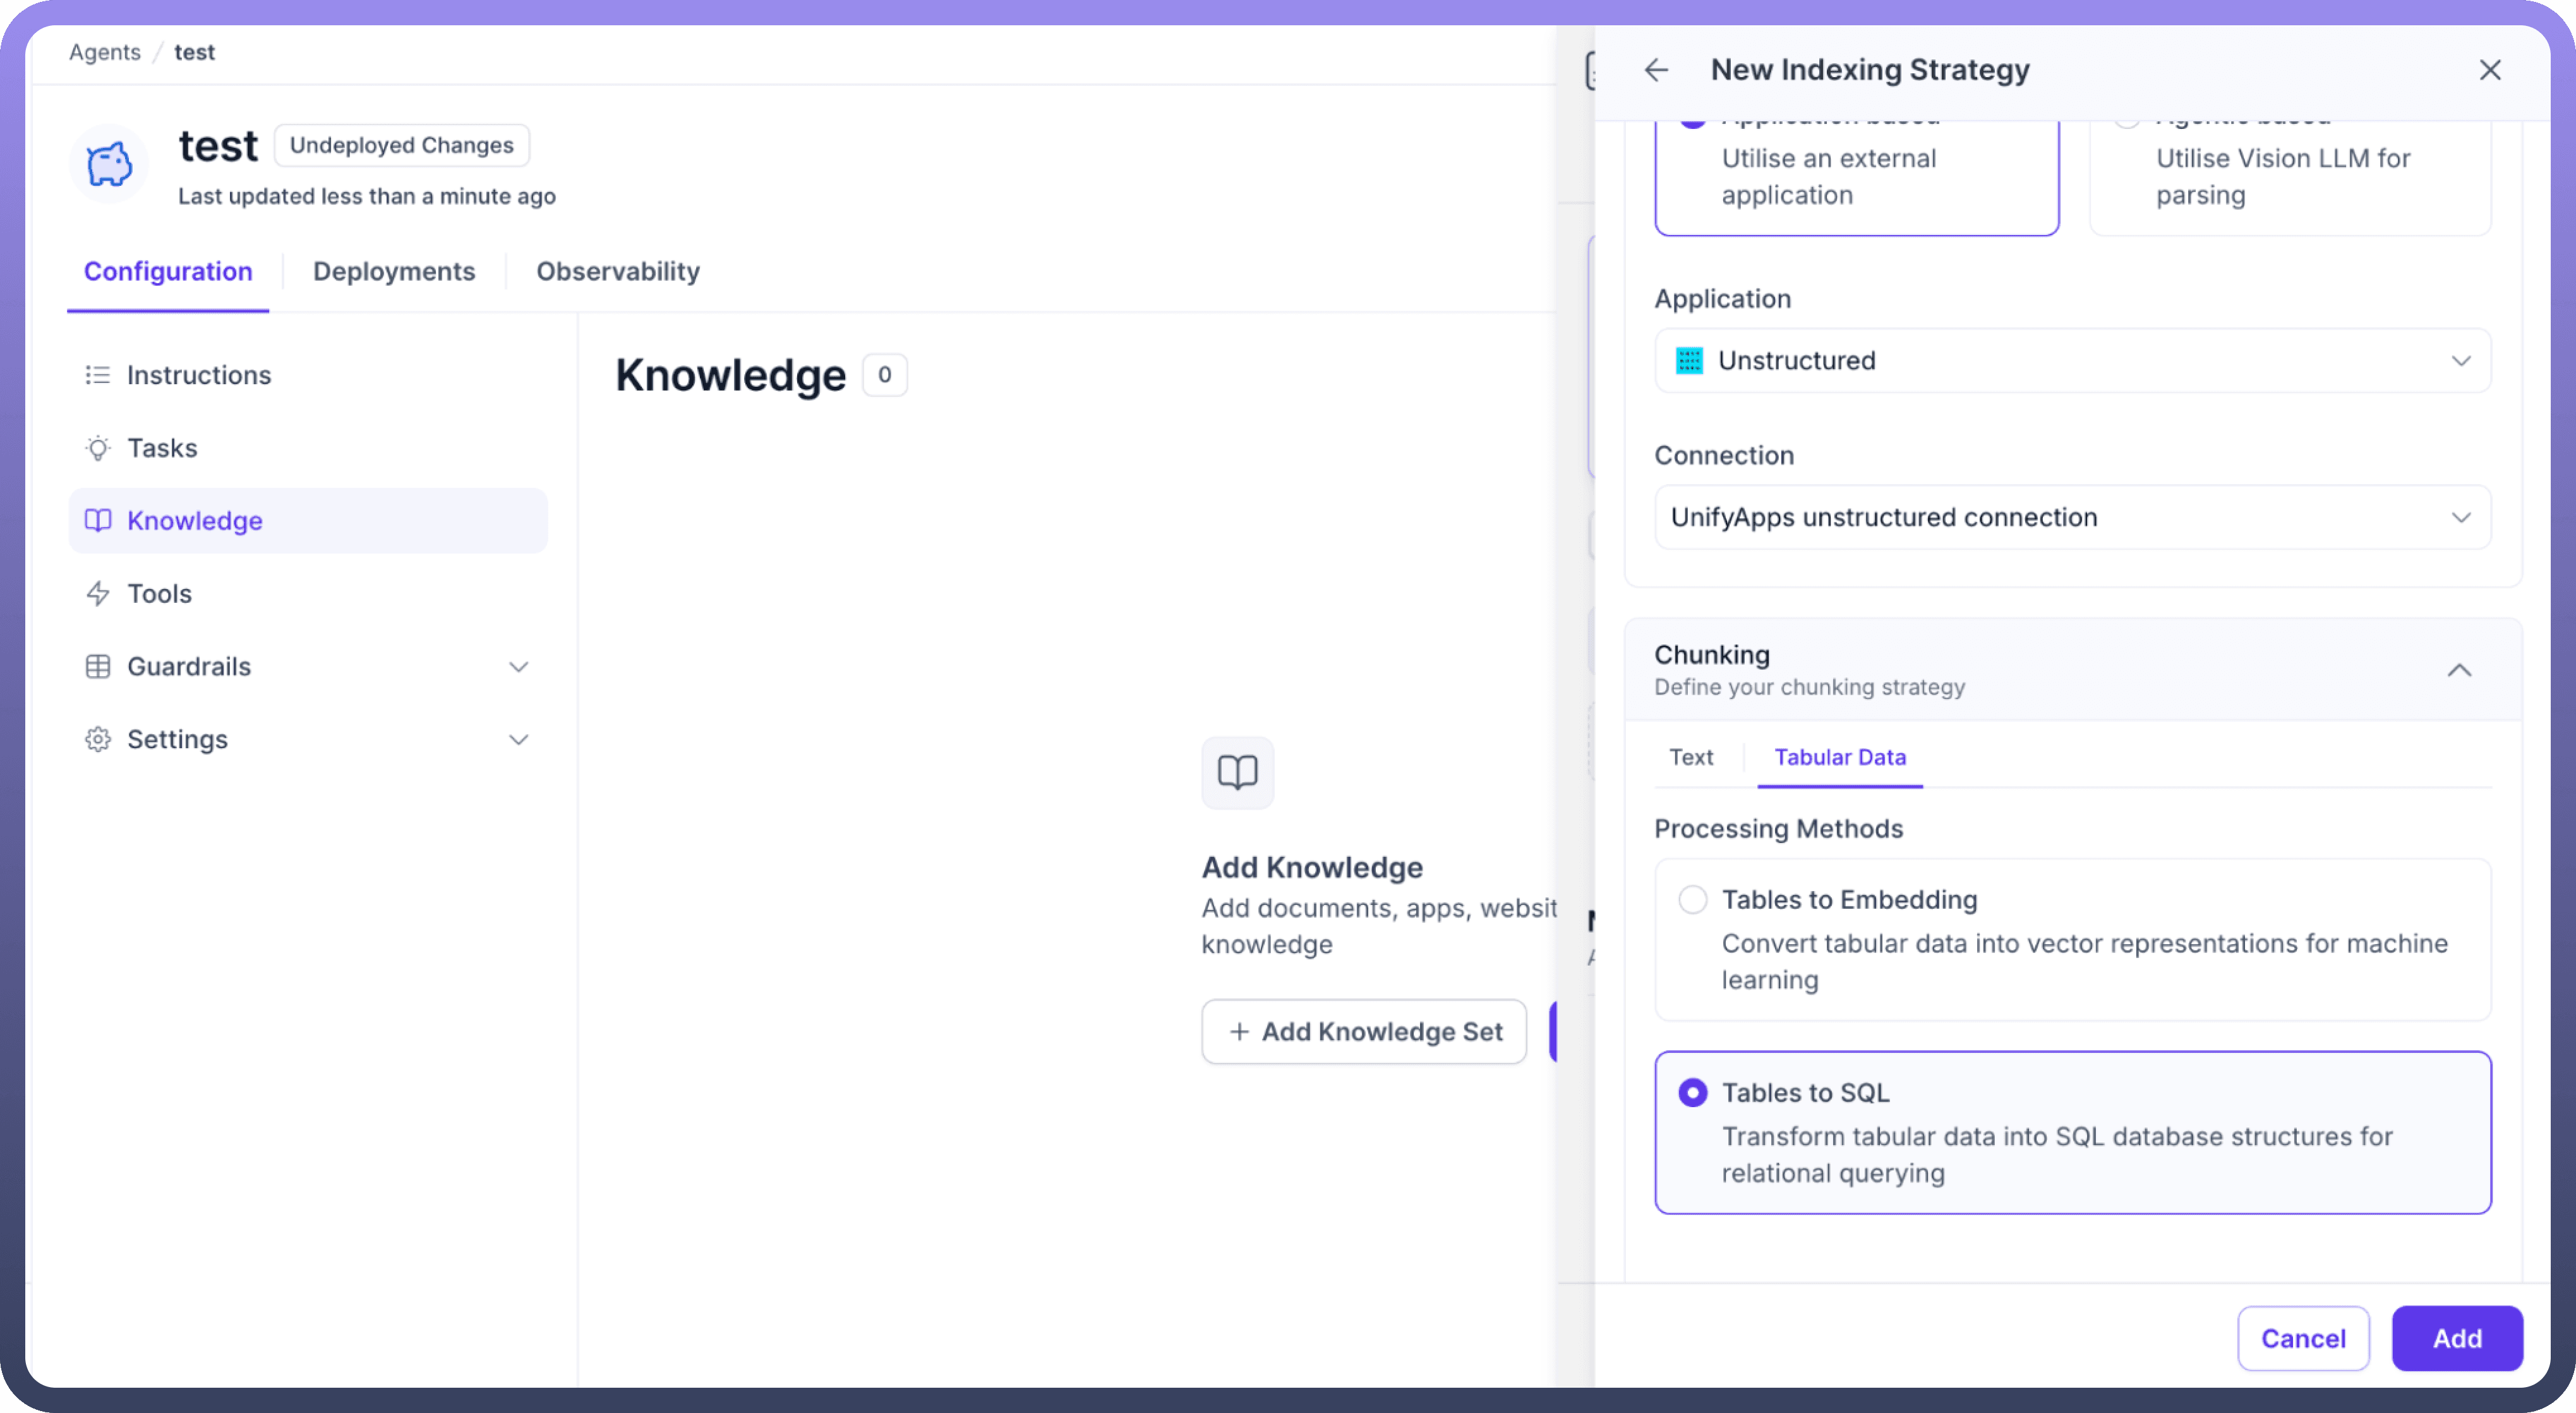Screen dimensions: 2576x1413
Task: Click the back arrow in New Indexing Strategy
Action: click(1656, 70)
